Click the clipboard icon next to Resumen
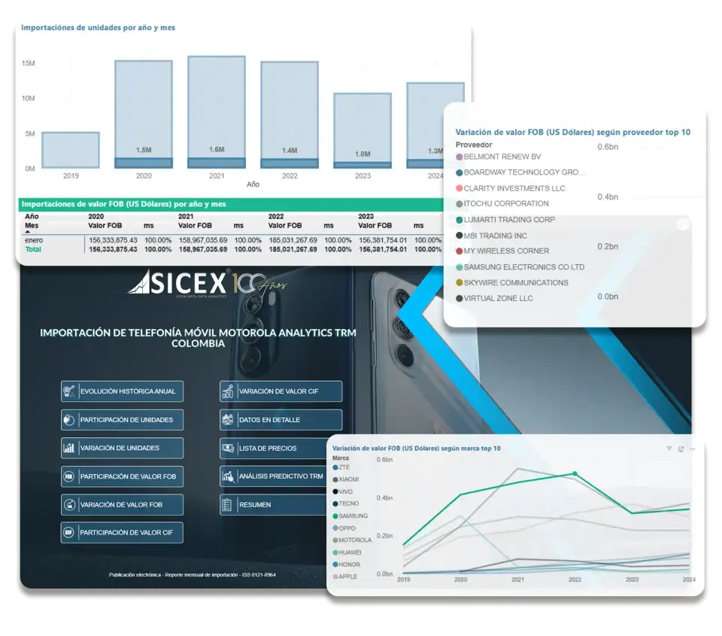The image size is (722, 636). pyautogui.click(x=228, y=504)
